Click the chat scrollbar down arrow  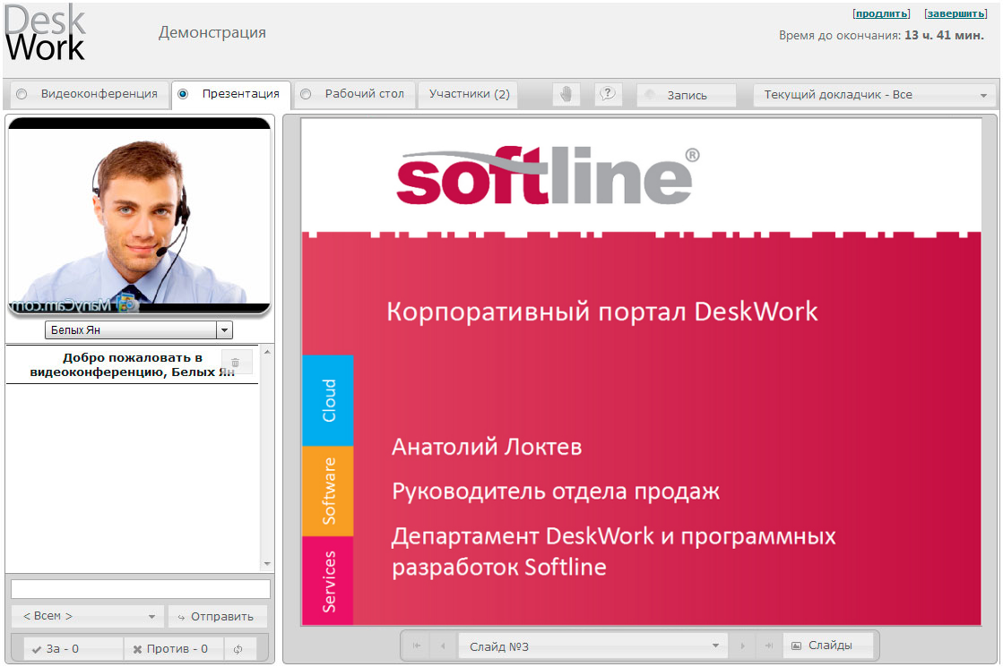coord(267,563)
